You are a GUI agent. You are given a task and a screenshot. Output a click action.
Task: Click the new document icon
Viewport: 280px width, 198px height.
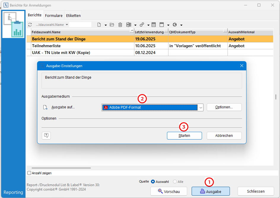tap(99, 25)
